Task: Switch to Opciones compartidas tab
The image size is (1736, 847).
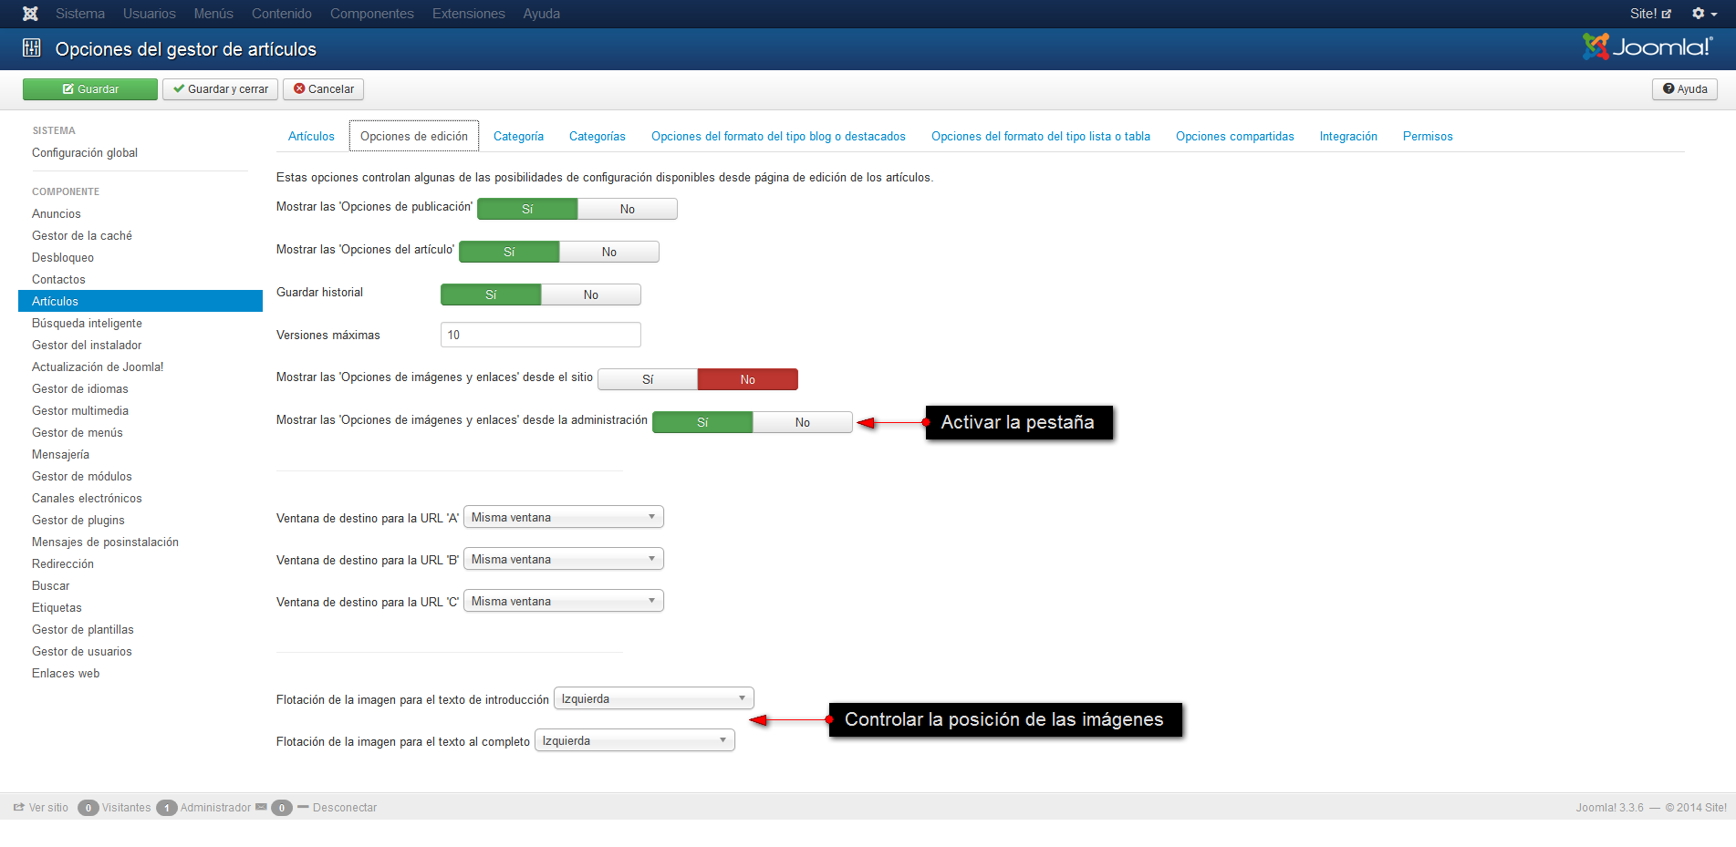Action: (x=1235, y=136)
